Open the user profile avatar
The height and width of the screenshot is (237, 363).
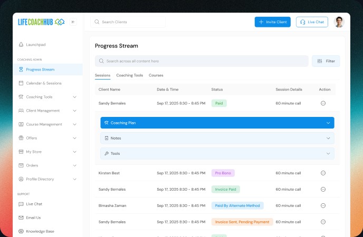tap(339, 22)
